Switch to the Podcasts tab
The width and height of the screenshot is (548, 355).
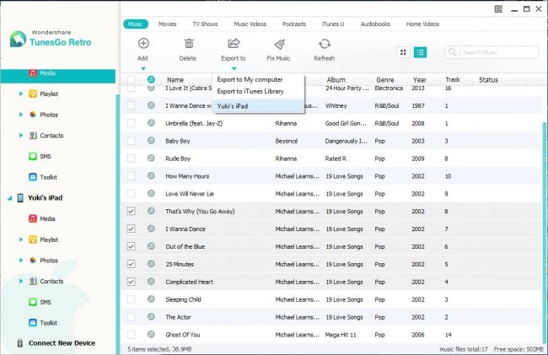click(x=294, y=24)
